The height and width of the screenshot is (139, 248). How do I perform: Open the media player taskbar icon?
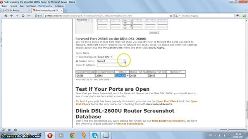(61, 136)
